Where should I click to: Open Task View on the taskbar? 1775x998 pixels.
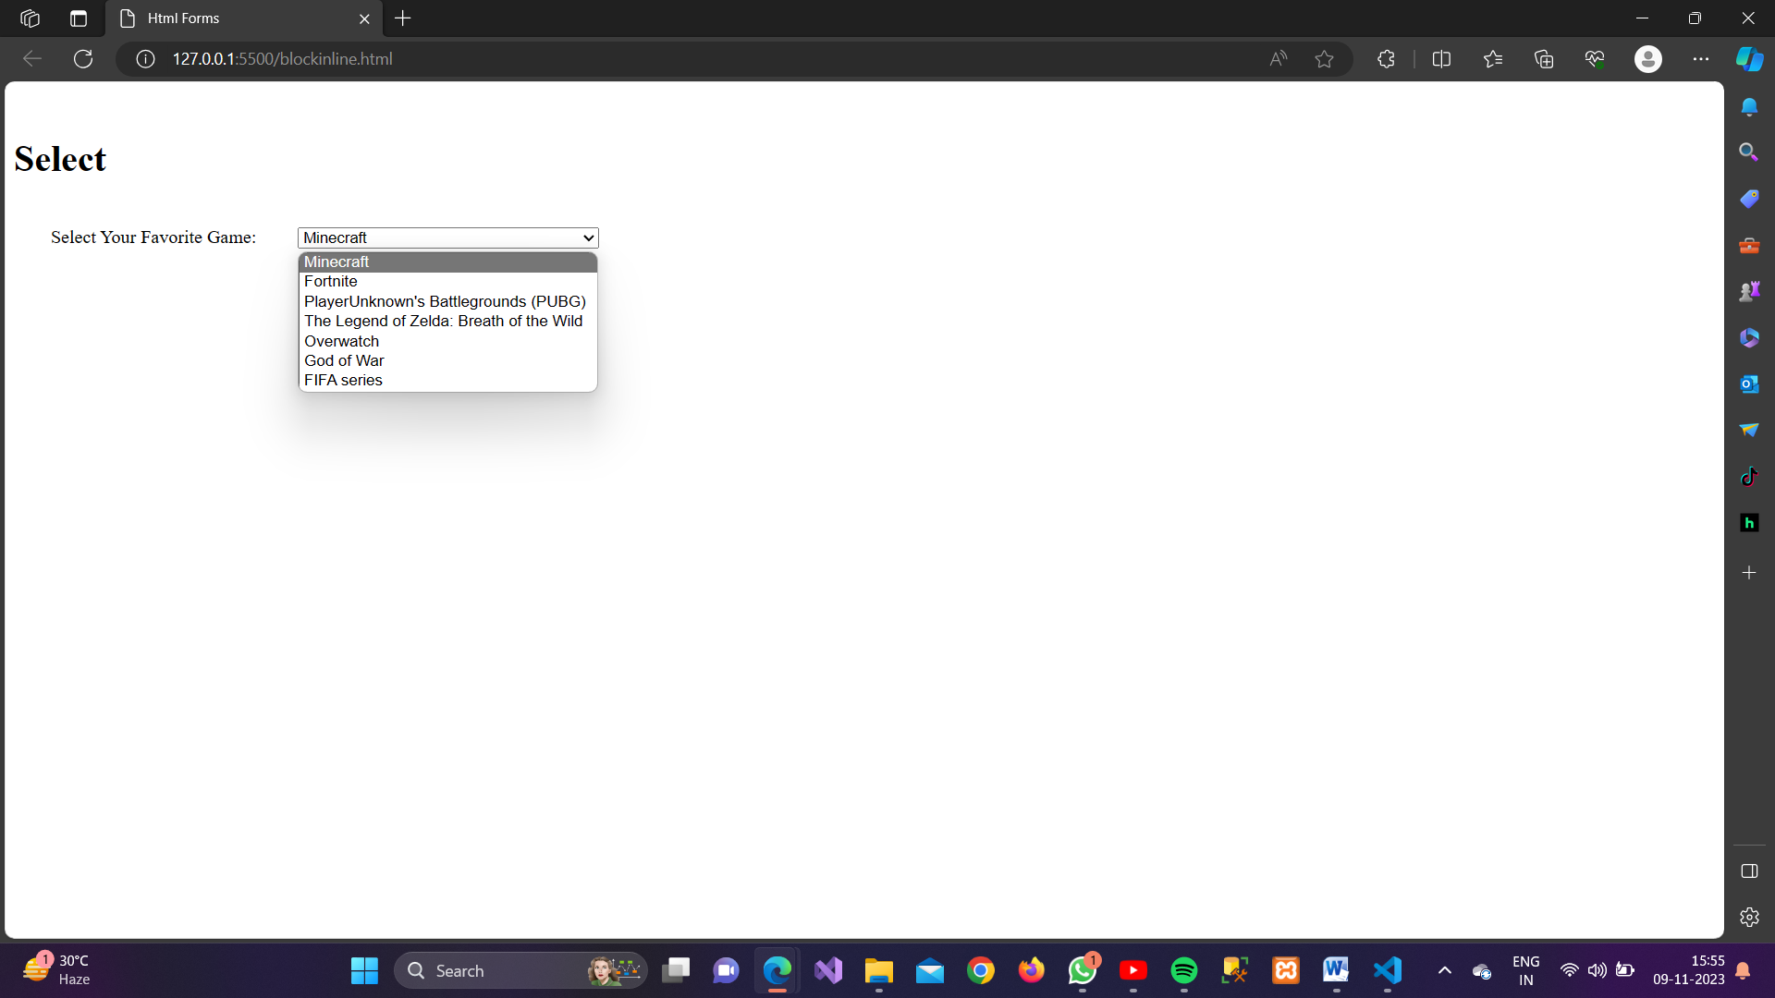676,970
